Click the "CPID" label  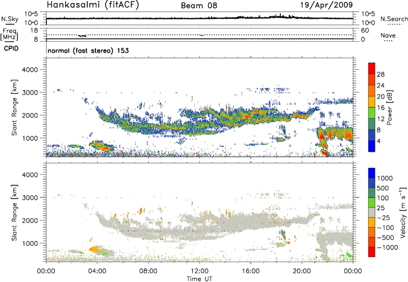point(11,48)
